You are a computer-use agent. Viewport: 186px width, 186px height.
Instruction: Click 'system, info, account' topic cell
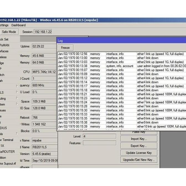pos(120,66)
